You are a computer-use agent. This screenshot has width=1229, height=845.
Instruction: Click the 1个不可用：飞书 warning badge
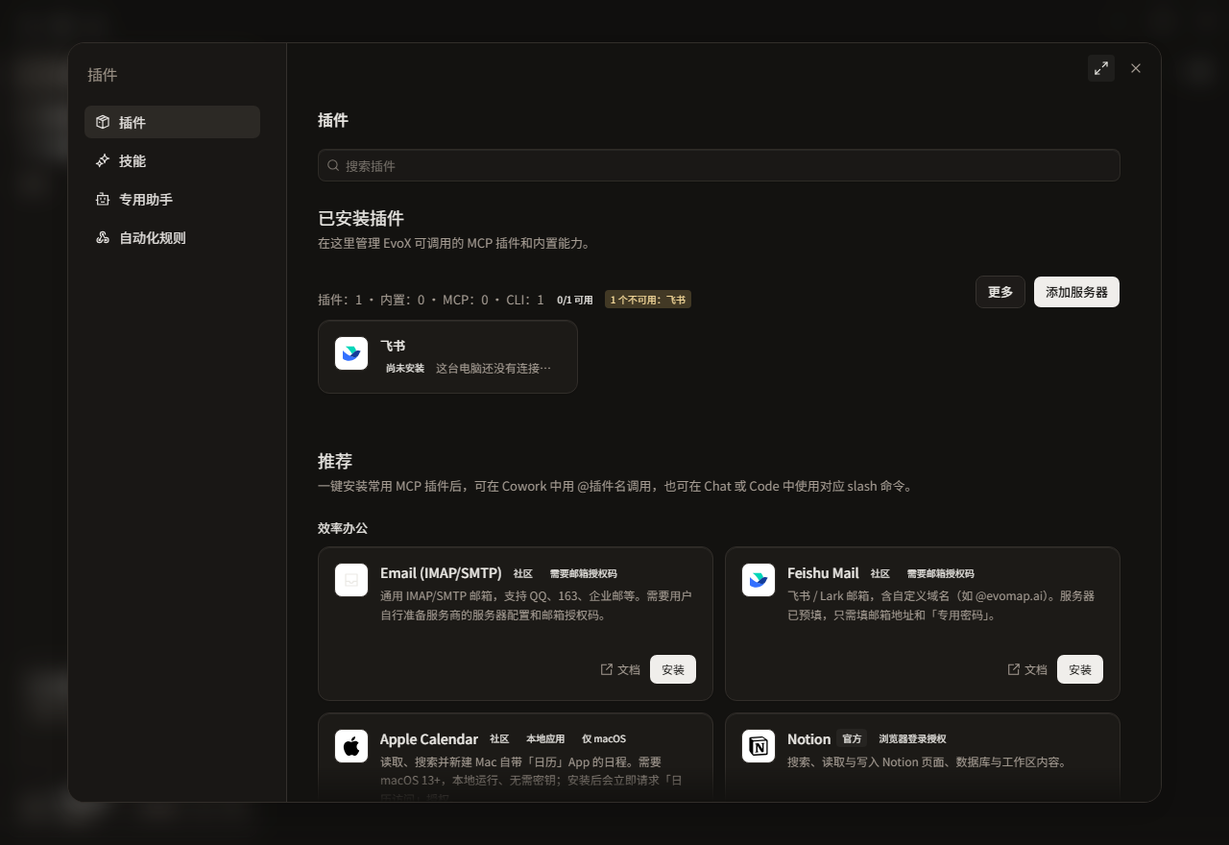648,300
